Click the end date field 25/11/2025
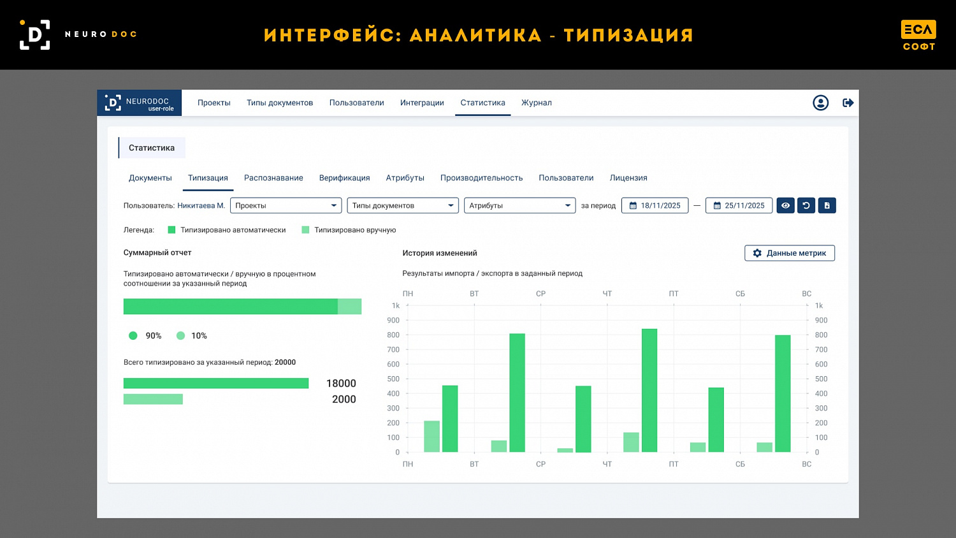 (x=739, y=205)
